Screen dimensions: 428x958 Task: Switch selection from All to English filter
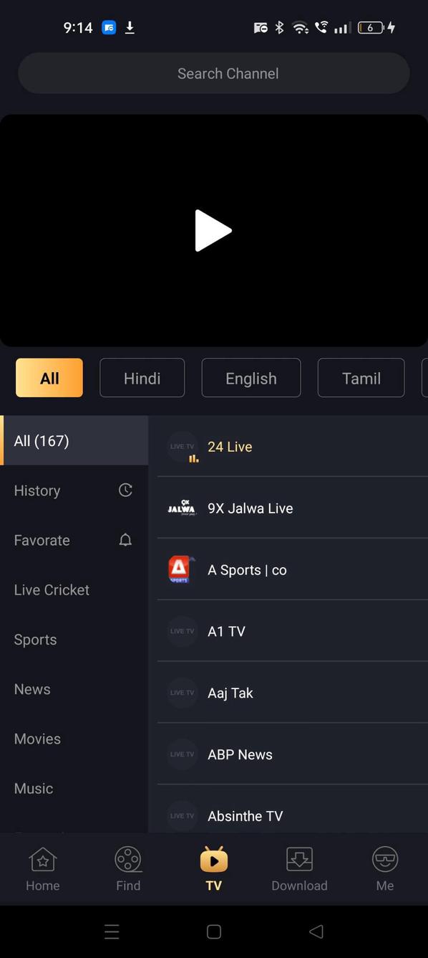251,378
